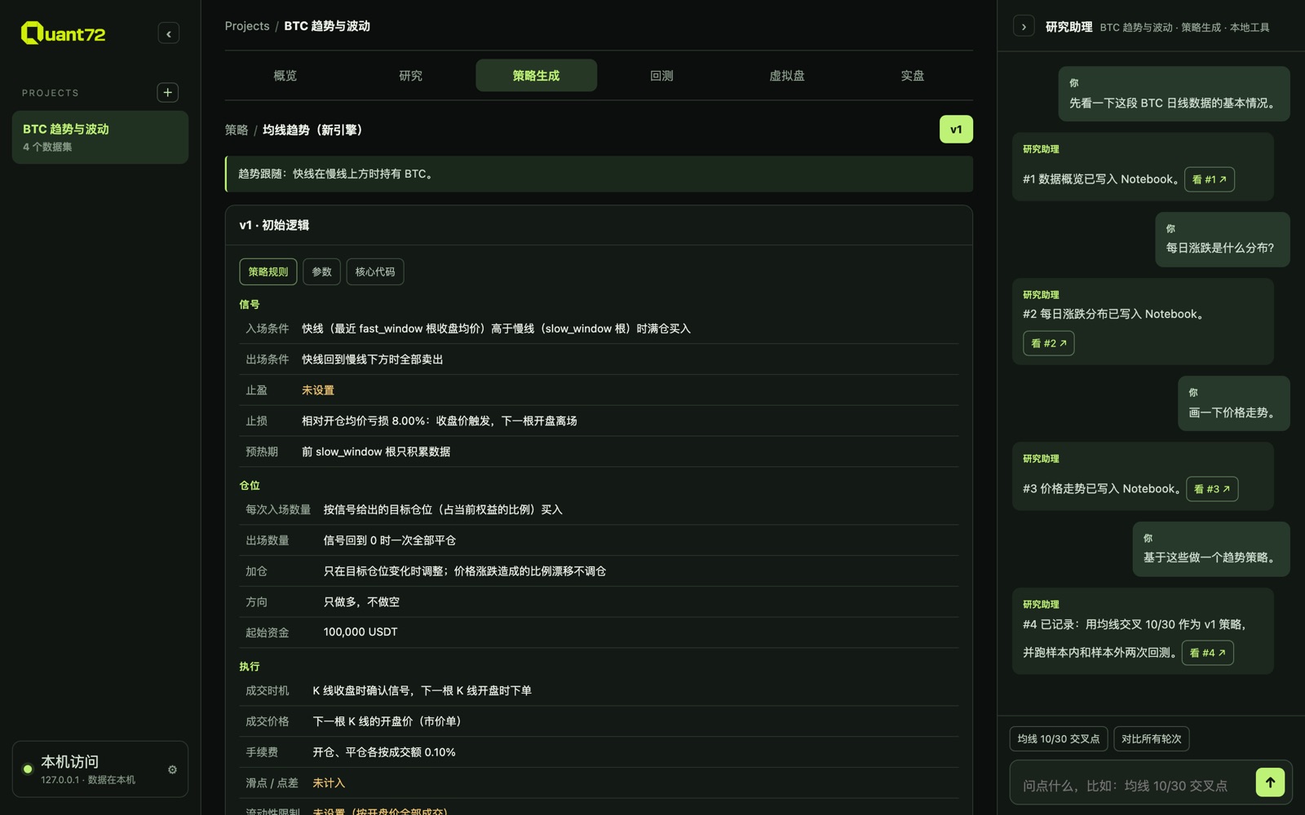View the 核心代码 sub-tab

tap(375, 271)
